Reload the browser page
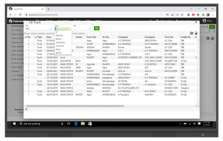223x141 pixels. pyautogui.click(x=20, y=15)
